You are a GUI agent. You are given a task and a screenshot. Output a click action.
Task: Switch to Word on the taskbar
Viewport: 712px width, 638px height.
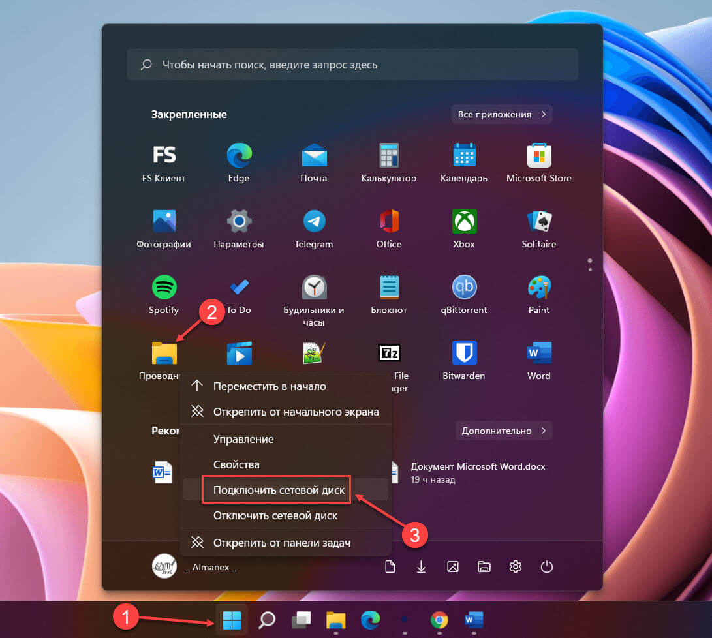coord(474,620)
